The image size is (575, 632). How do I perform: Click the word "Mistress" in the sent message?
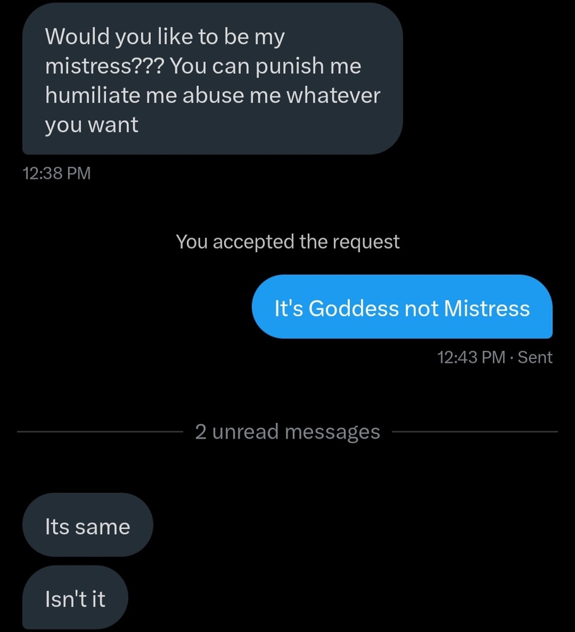point(487,308)
